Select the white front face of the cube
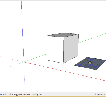The image size is (106, 97). [x=55, y=49]
